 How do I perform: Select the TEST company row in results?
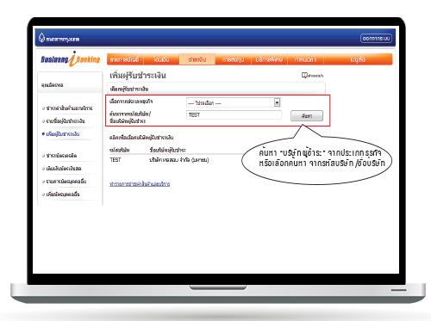click(159, 160)
